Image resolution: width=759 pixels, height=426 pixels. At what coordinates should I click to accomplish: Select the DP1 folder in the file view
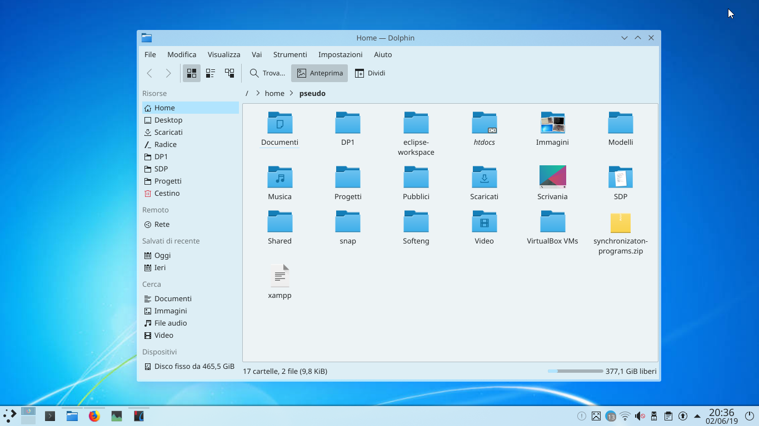tap(348, 123)
